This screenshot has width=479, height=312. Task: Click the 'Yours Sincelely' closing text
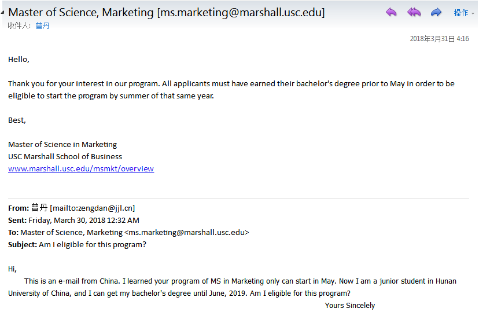pos(349,305)
